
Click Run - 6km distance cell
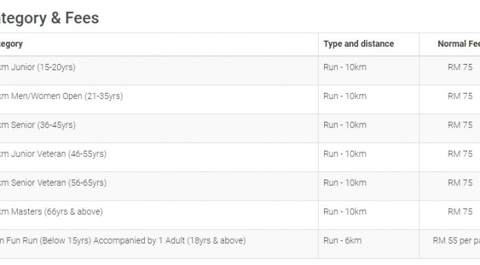tap(342, 241)
